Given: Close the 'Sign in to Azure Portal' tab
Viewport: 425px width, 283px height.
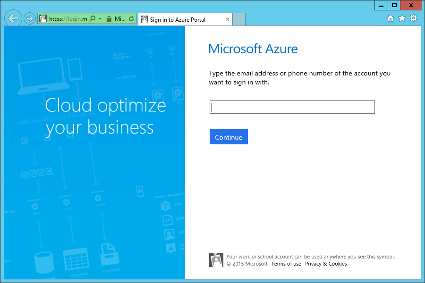Looking at the screenshot, I should (x=228, y=19).
